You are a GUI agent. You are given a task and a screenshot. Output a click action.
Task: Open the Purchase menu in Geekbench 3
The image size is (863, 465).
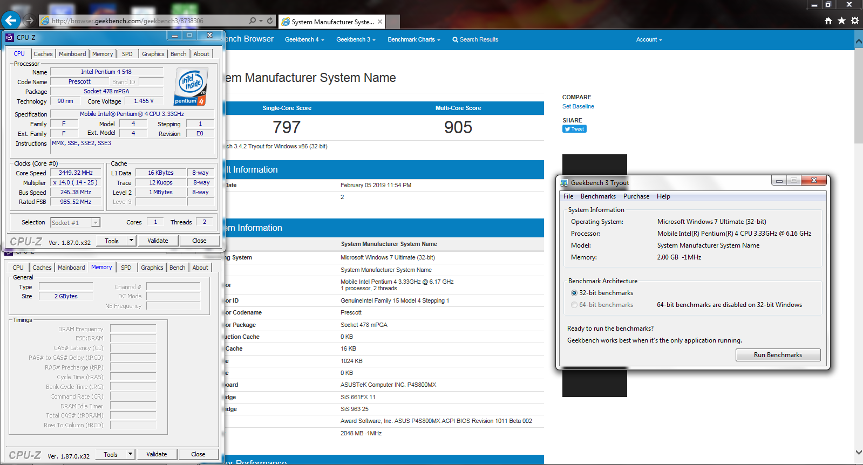[636, 196]
